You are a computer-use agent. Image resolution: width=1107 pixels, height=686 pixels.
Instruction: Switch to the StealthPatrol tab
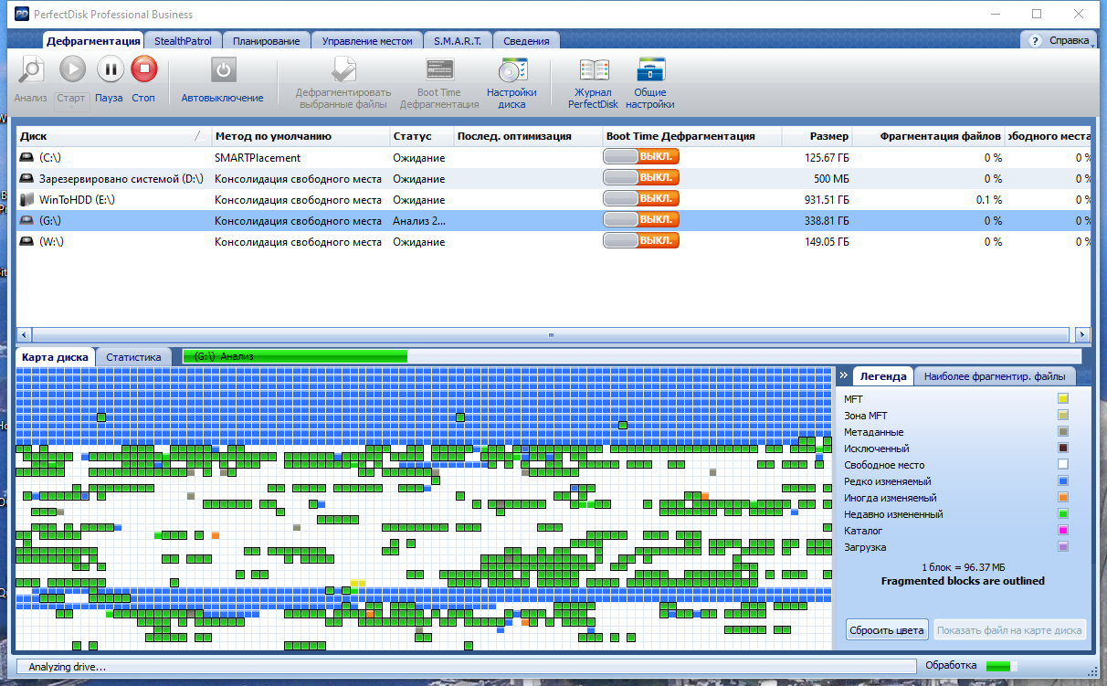click(182, 41)
